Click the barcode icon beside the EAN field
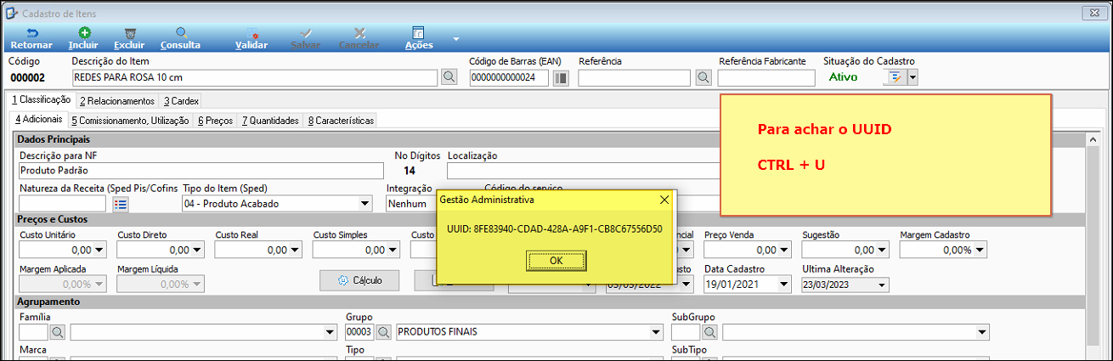This screenshot has width=1113, height=361. point(561,78)
